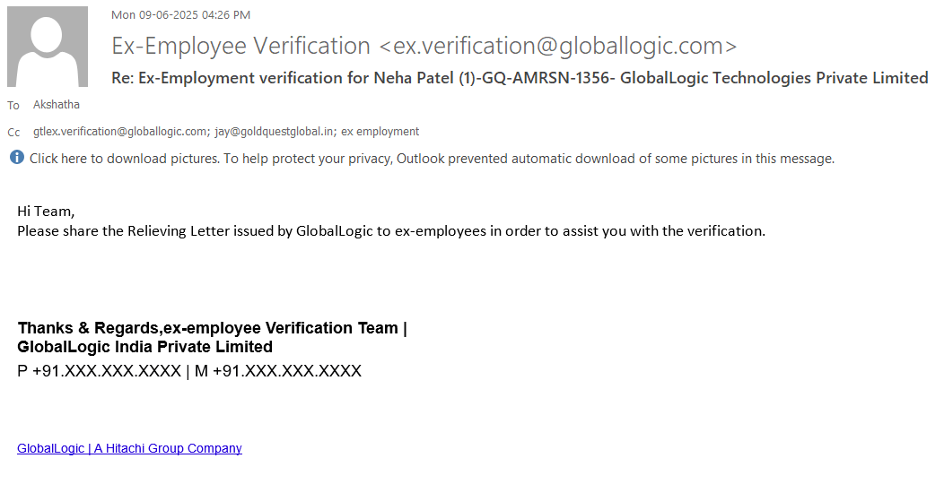Click the blue information icon
This screenshot has width=944, height=493.
click(17, 158)
